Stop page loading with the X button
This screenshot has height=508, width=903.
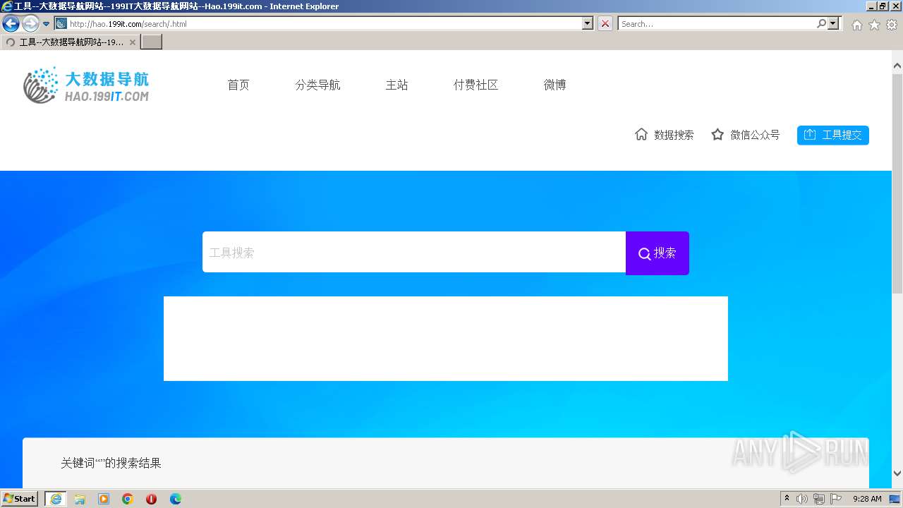pos(605,24)
